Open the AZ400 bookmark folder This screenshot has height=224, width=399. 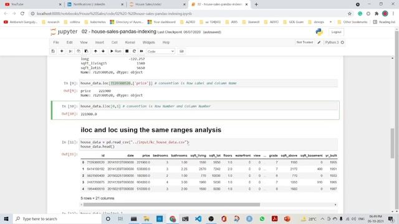(188, 22)
